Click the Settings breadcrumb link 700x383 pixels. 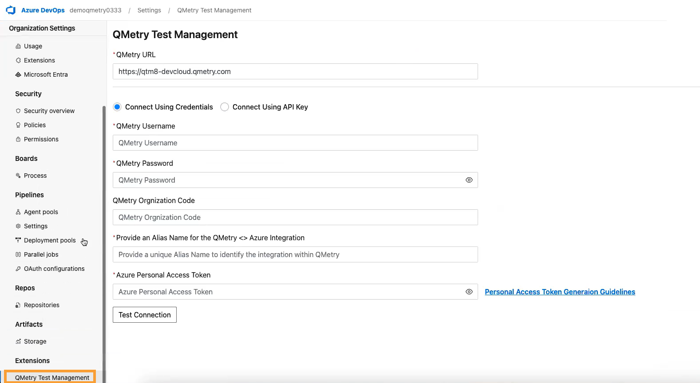149,10
